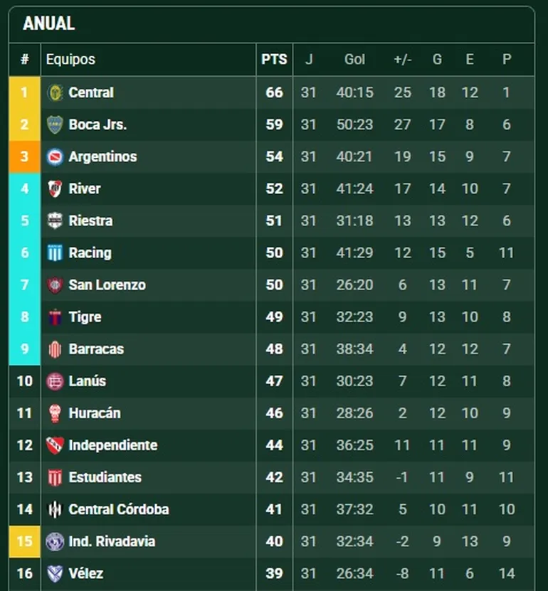Open the Riestra team name link

click(x=90, y=220)
